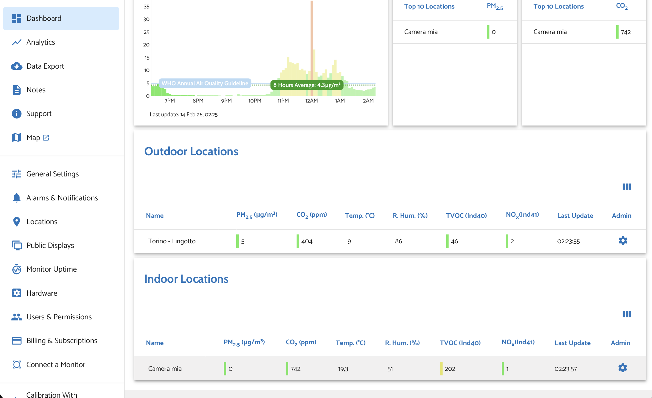The width and height of the screenshot is (652, 398).
Task: Click the Camera mia admin gear icon
Action: pyautogui.click(x=623, y=368)
